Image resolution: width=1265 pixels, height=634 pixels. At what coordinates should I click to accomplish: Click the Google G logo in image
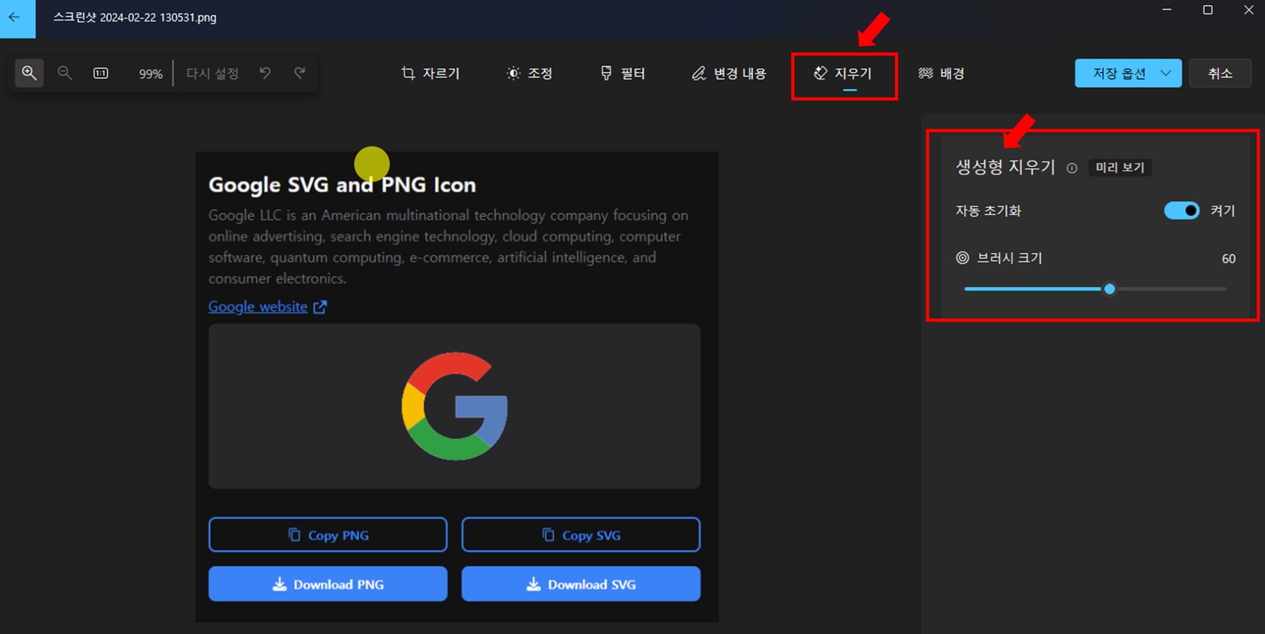pyautogui.click(x=455, y=406)
